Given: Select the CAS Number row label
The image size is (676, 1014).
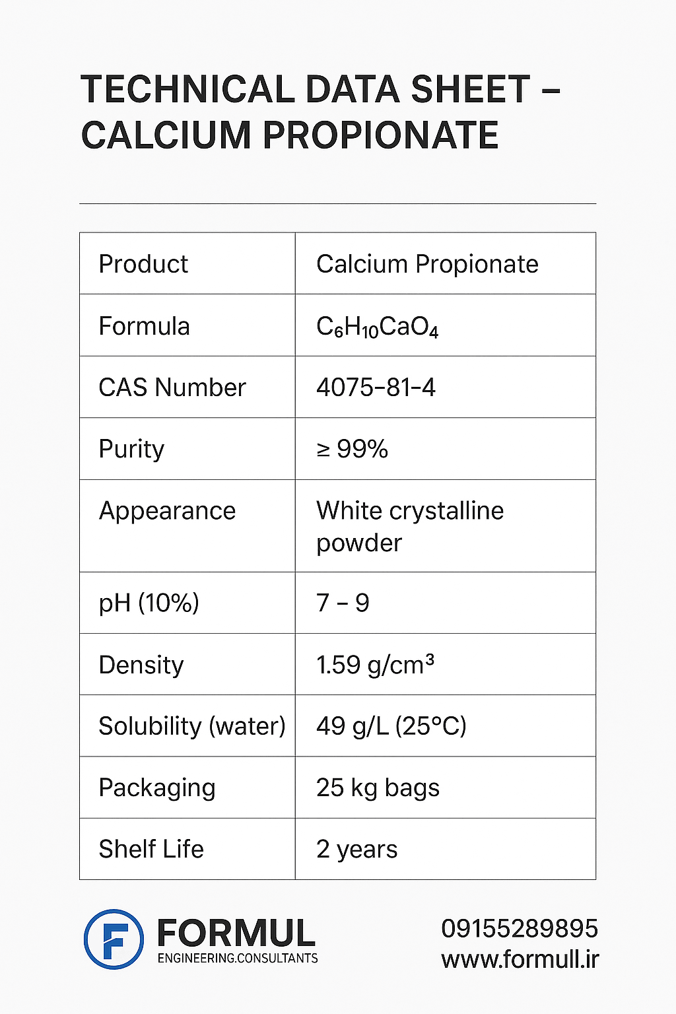Looking at the screenshot, I should point(172,388).
